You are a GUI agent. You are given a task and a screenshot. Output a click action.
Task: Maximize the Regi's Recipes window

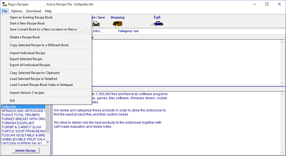click(x=267, y=4)
